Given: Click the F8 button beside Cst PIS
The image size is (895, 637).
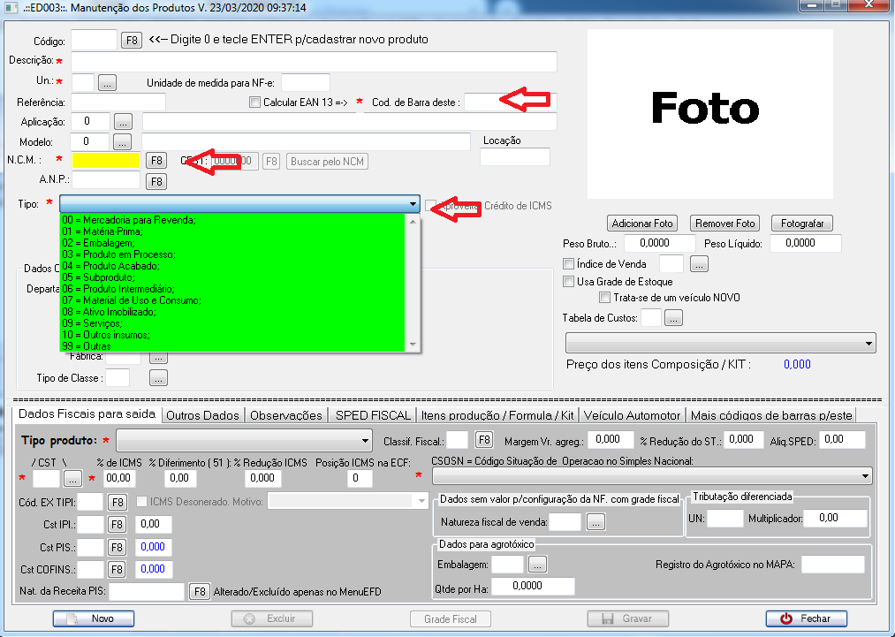Looking at the screenshot, I should [x=118, y=547].
